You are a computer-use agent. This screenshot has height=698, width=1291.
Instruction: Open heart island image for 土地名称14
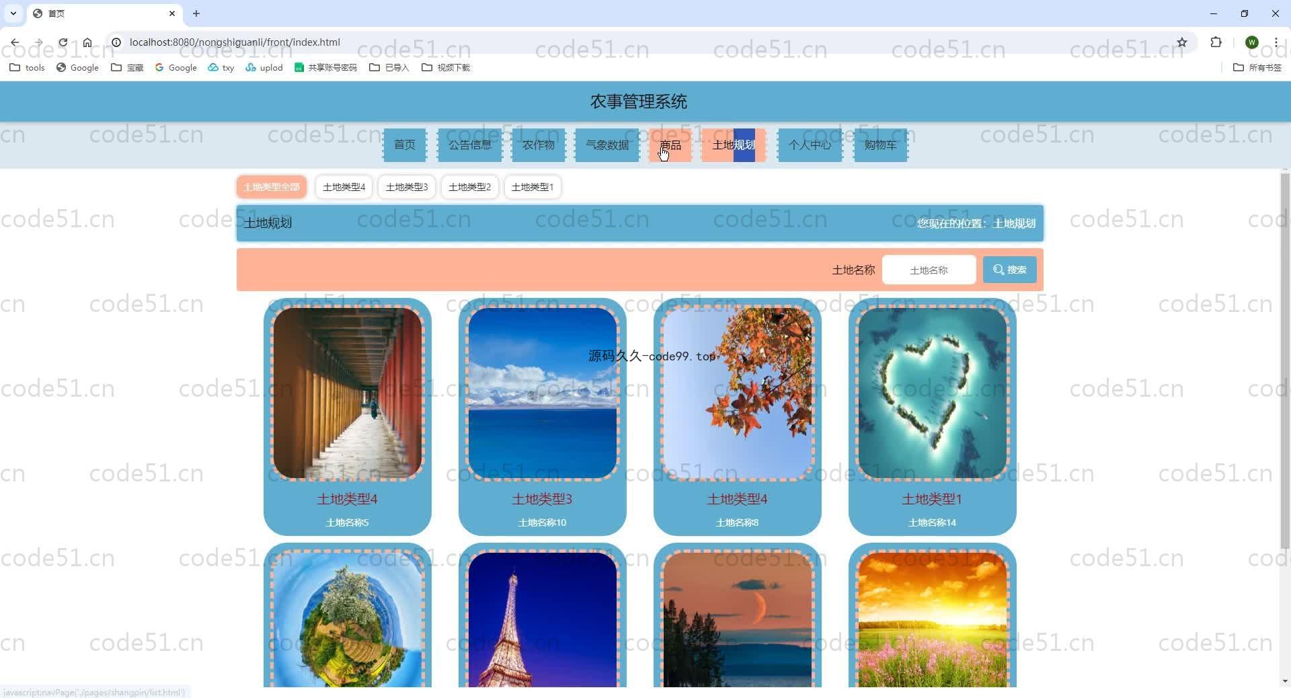(933, 393)
